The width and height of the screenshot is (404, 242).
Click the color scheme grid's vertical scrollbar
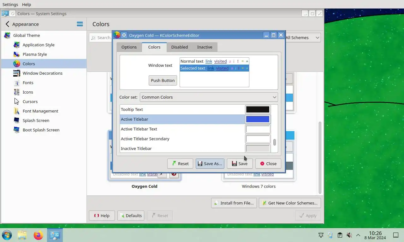pos(320,158)
